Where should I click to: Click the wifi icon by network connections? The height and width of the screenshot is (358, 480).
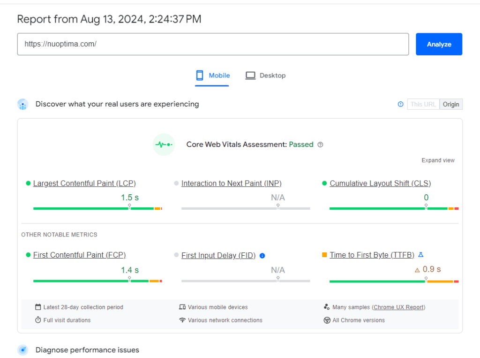point(182,320)
